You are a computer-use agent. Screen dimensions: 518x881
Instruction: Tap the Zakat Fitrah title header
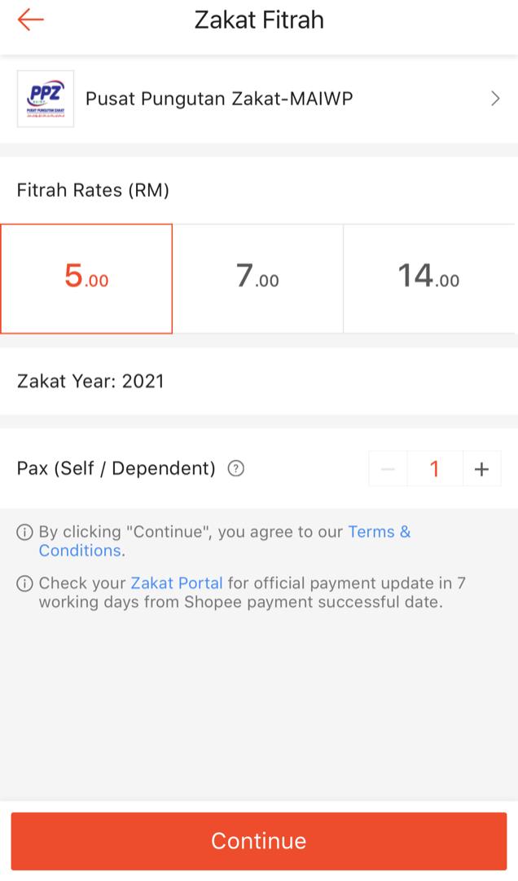click(x=259, y=20)
